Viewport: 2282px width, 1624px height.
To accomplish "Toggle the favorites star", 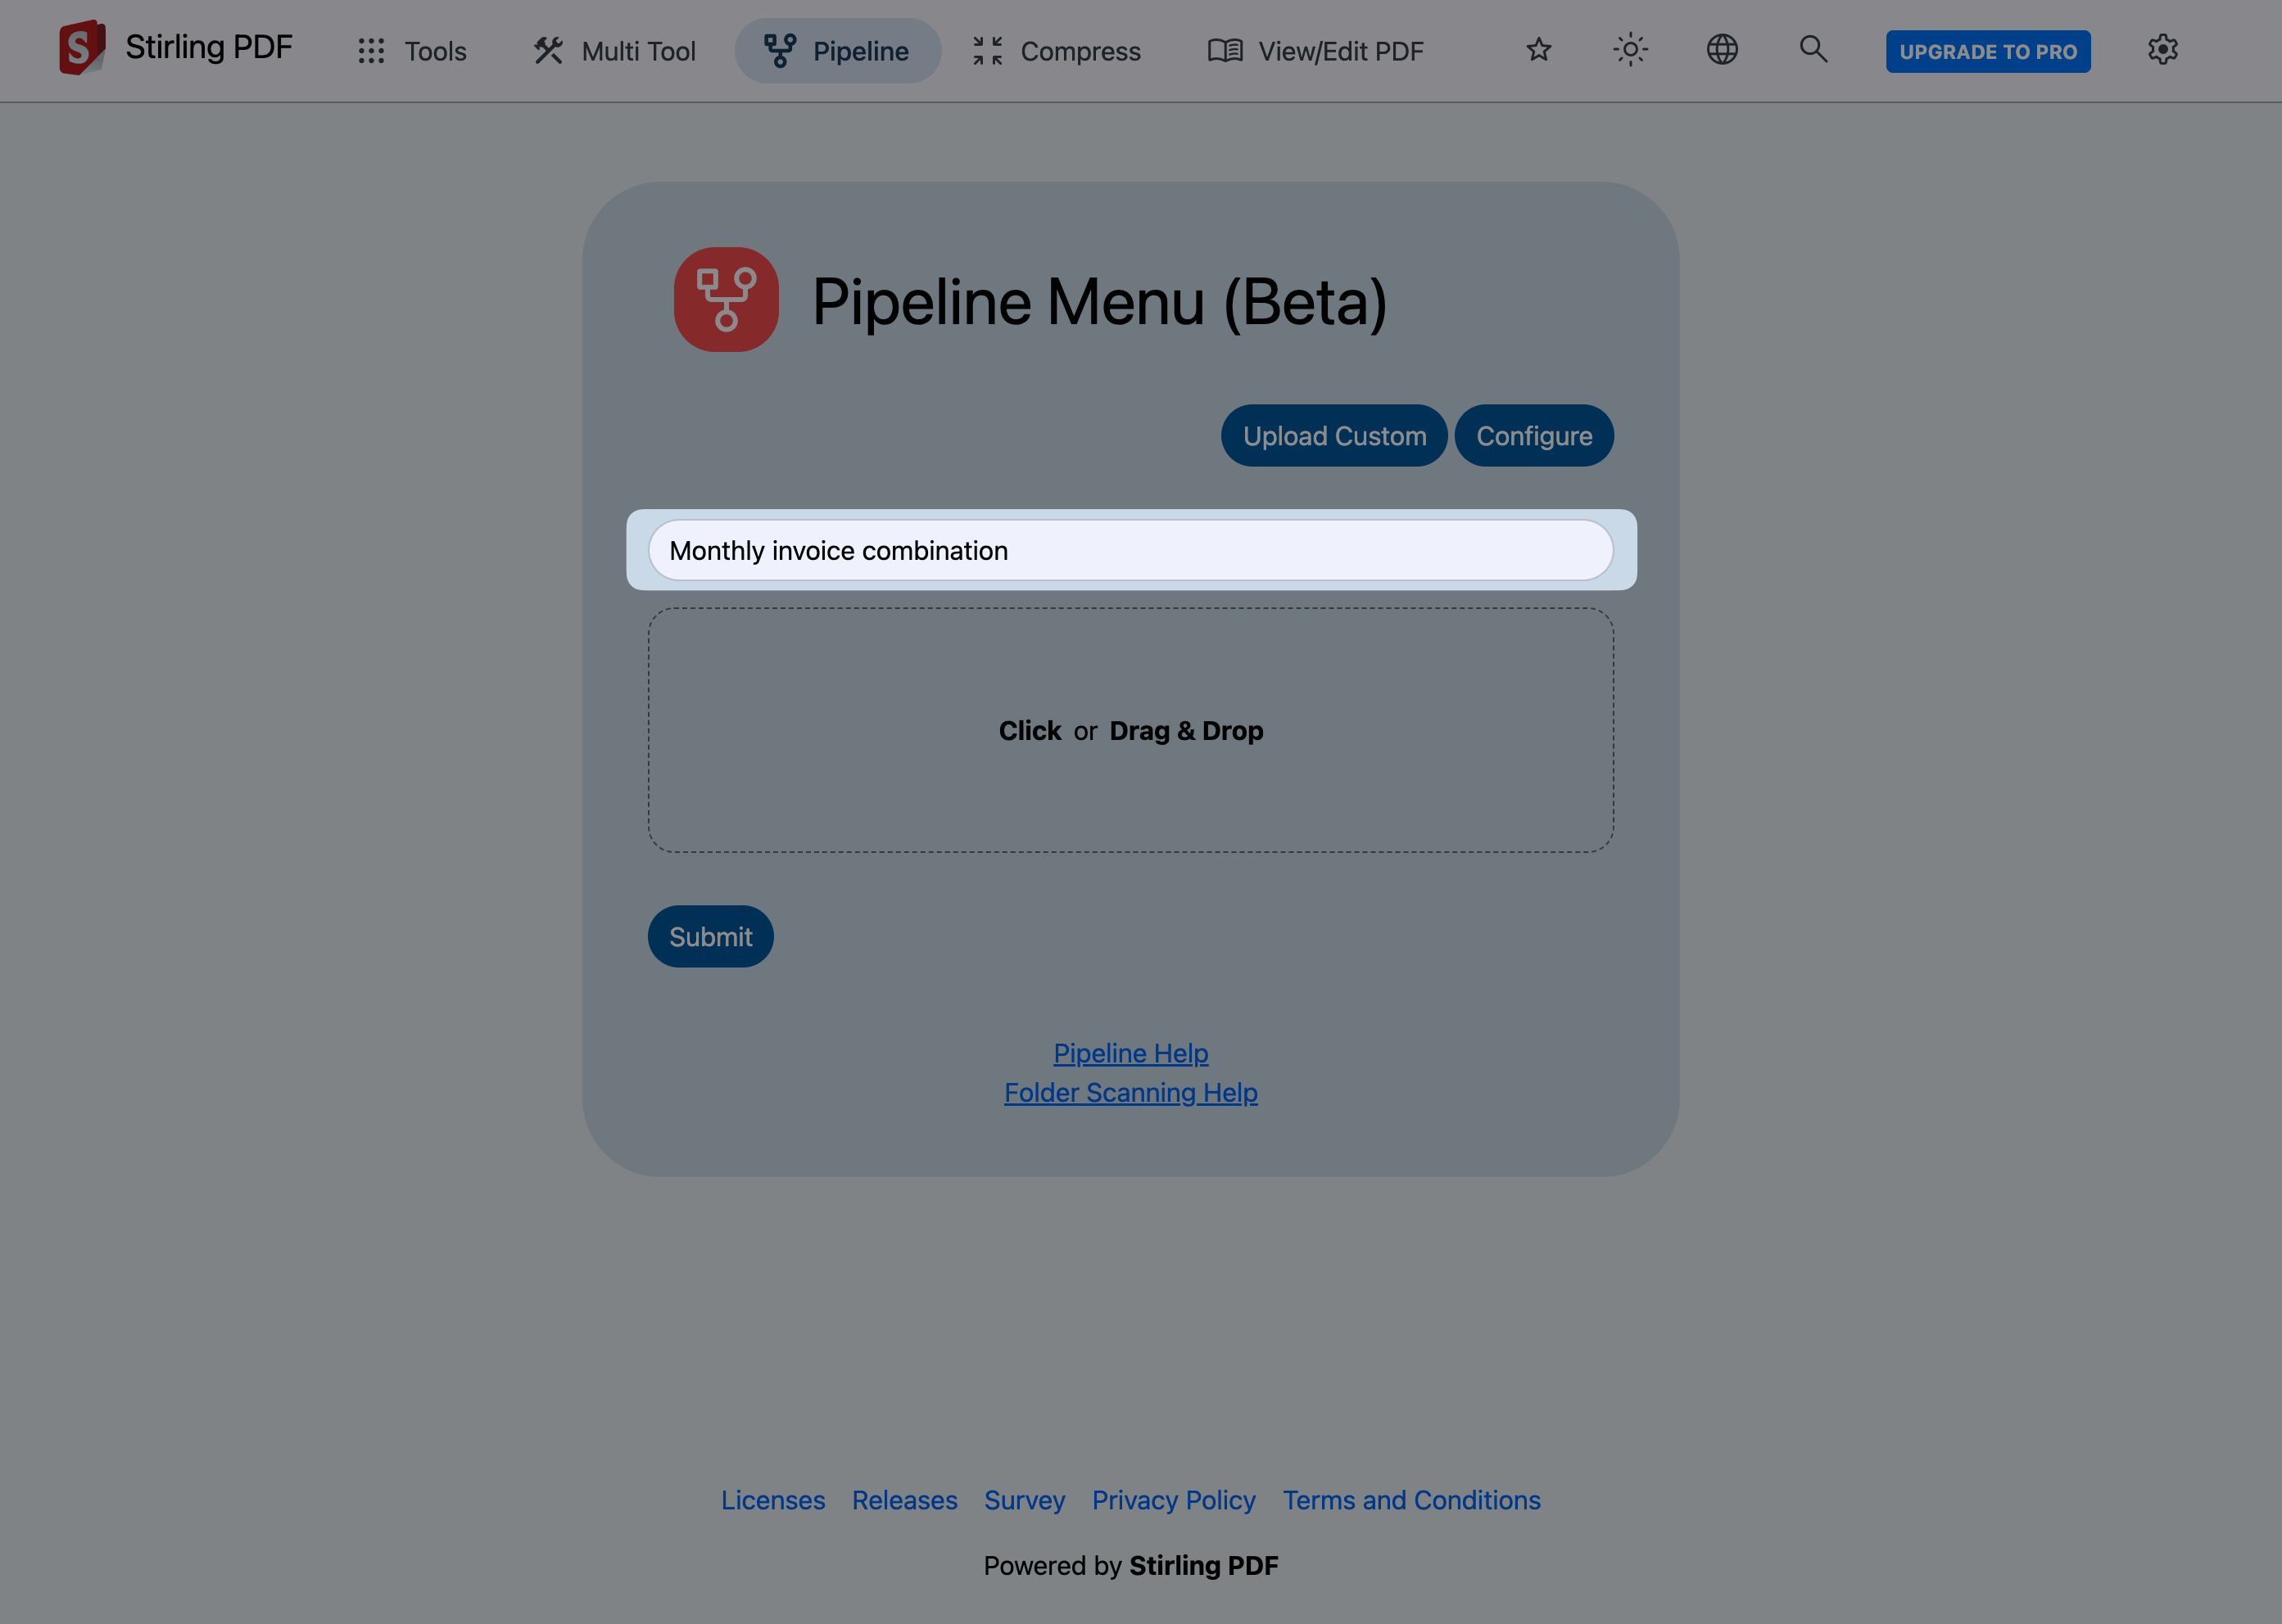I will [x=1537, y=49].
